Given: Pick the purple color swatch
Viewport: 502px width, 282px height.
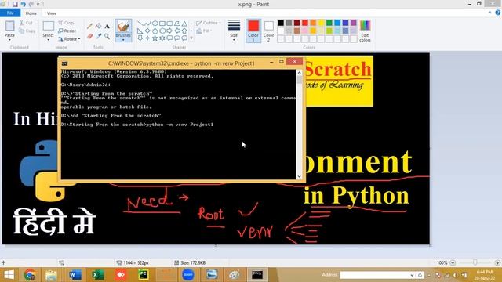Looking at the screenshot, I should [354, 23].
